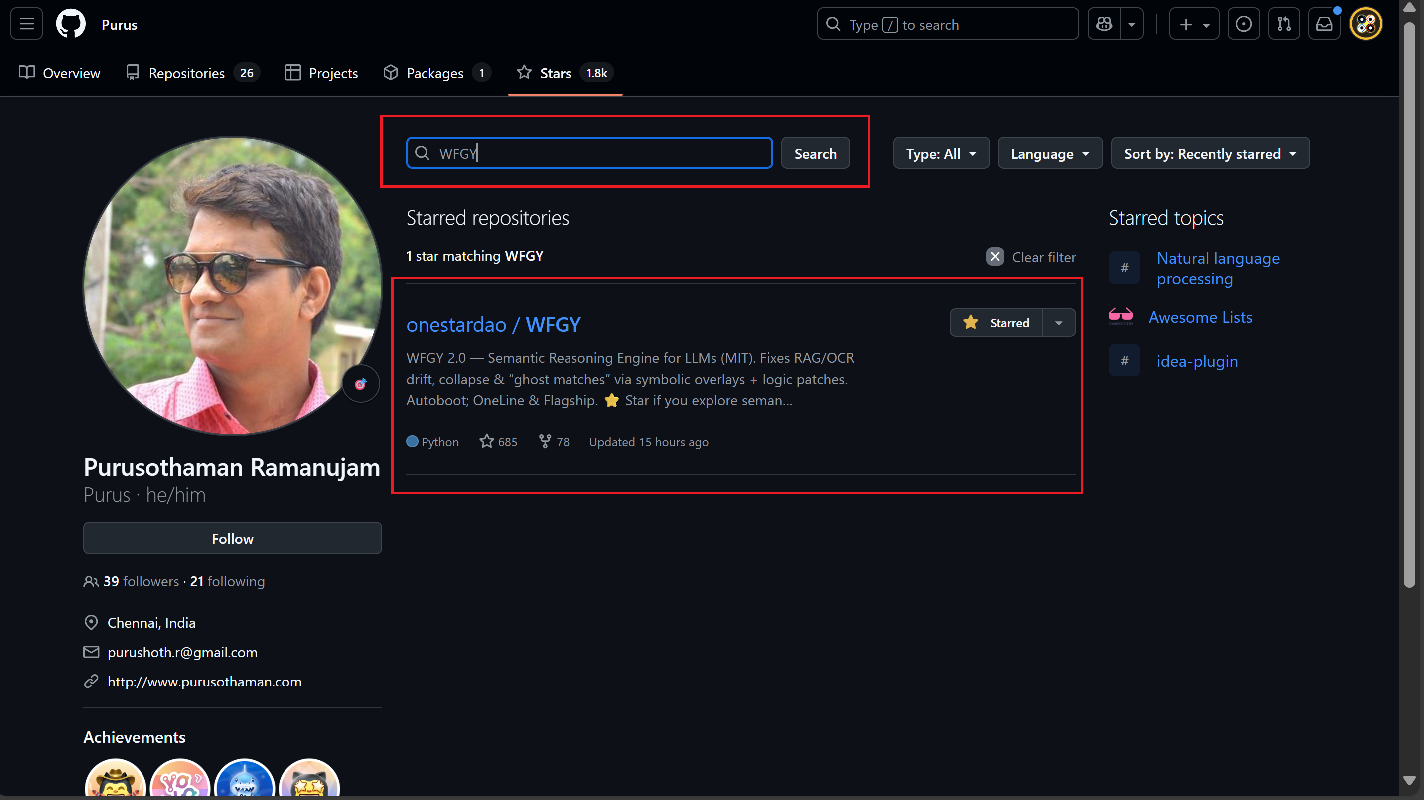Open the Sort by: Recently starred dropdown

pos(1210,154)
